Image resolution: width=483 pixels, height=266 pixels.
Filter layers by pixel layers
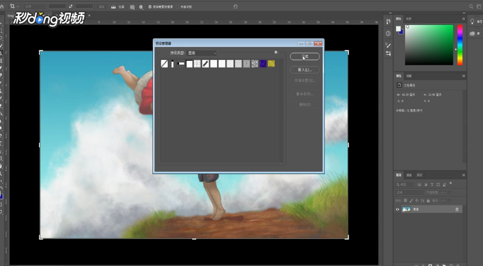click(419, 185)
